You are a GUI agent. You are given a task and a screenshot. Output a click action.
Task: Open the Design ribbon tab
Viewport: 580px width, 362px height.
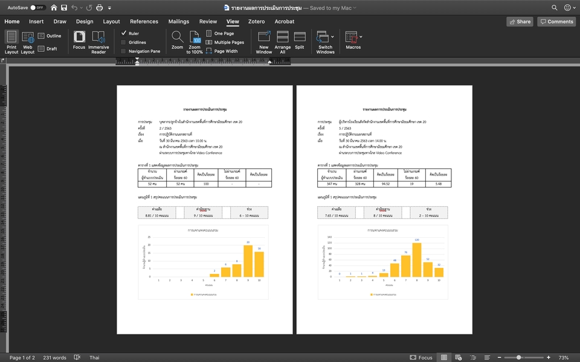pyautogui.click(x=85, y=22)
